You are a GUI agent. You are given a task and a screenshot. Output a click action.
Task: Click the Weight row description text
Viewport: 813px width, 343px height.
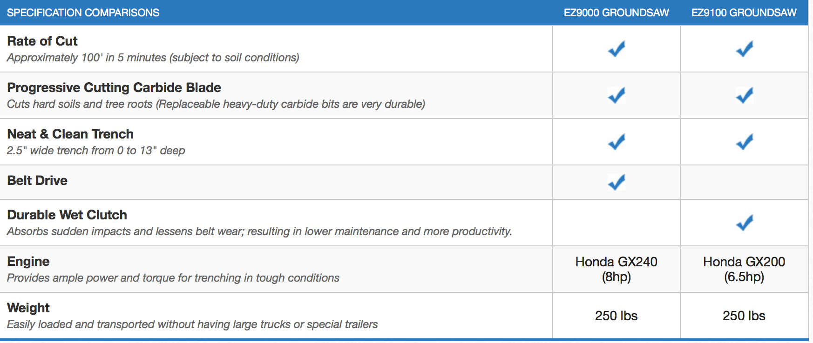[192, 324]
